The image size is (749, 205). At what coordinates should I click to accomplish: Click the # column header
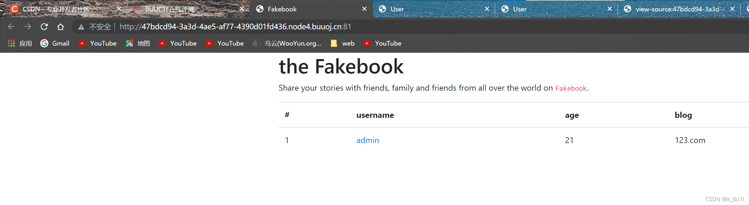click(287, 115)
